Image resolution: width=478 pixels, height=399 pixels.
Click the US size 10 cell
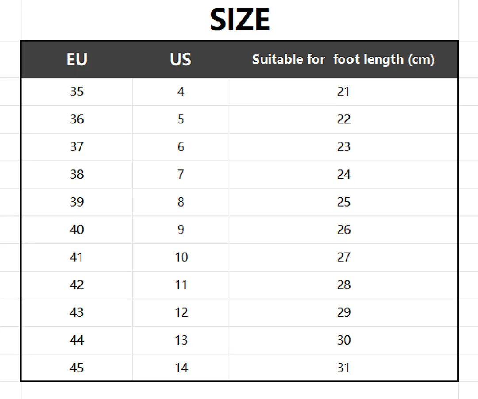click(x=181, y=257)
